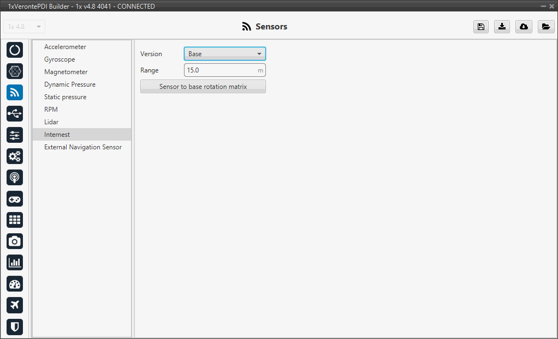Select Lidar in the sensor list
The image size is (558, 339).
coord(51,122)
